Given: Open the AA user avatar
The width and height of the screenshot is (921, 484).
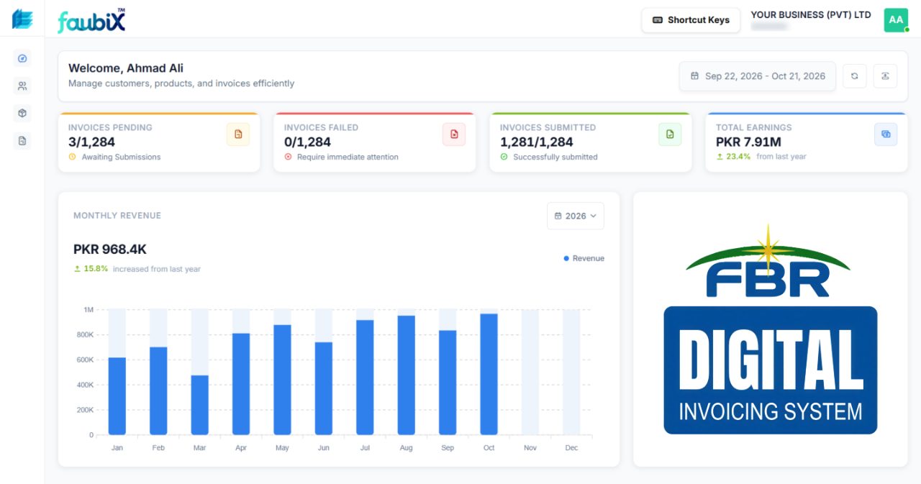Looking at the screenshot, I should click(x=896, y=20).
